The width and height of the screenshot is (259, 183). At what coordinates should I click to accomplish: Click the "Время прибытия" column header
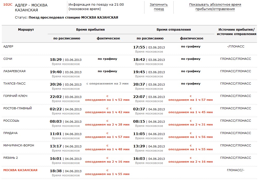[90, 30]
